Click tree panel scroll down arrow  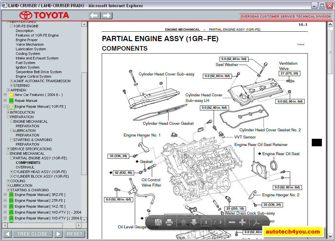point(84,220)
